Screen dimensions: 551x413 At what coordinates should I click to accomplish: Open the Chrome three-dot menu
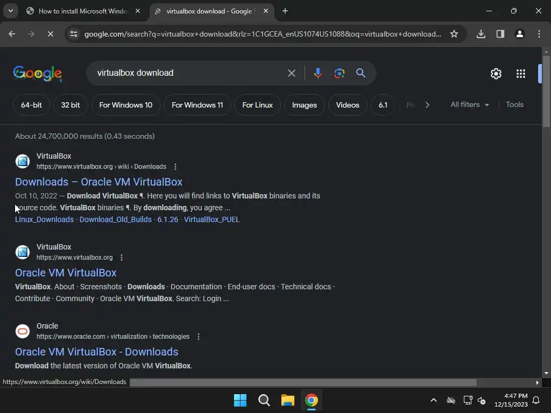click(x=539, y=34)
